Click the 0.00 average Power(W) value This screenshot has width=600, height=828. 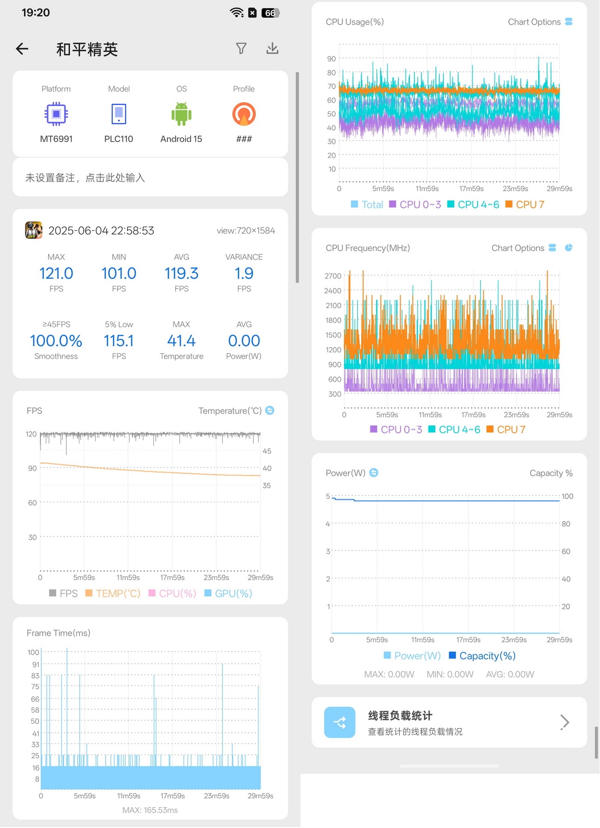244,341
